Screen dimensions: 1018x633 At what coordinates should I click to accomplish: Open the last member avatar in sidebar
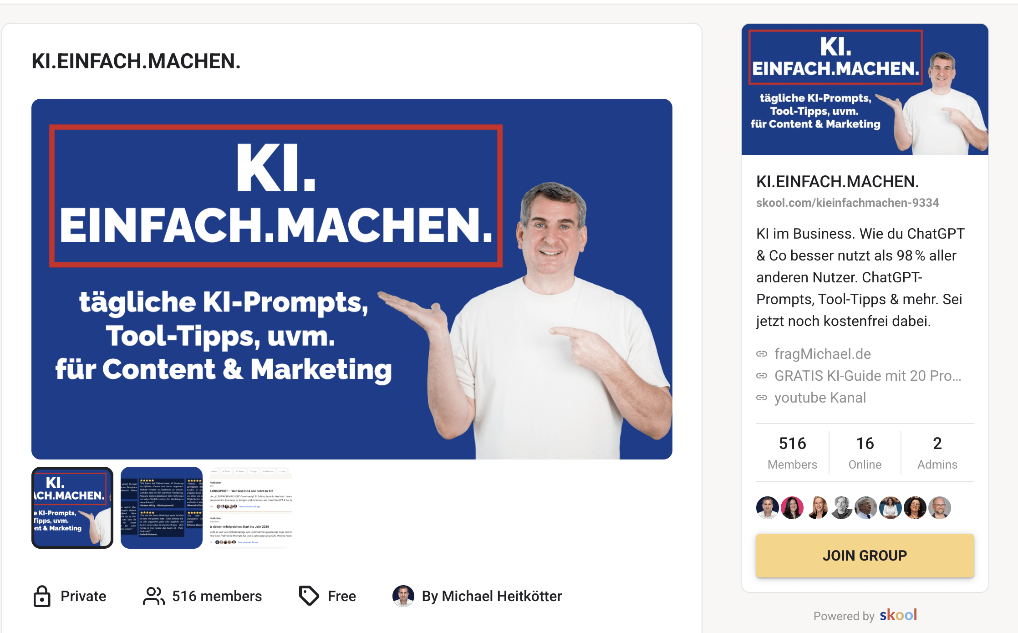coord(940,508)
